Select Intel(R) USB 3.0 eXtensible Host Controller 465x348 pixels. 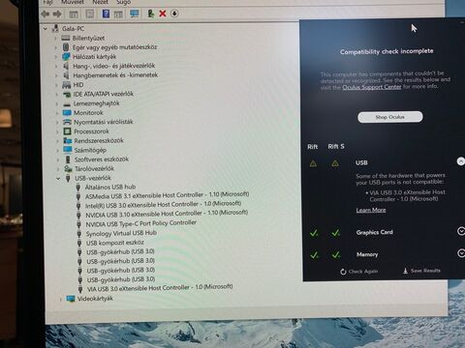tap(163, 205)
